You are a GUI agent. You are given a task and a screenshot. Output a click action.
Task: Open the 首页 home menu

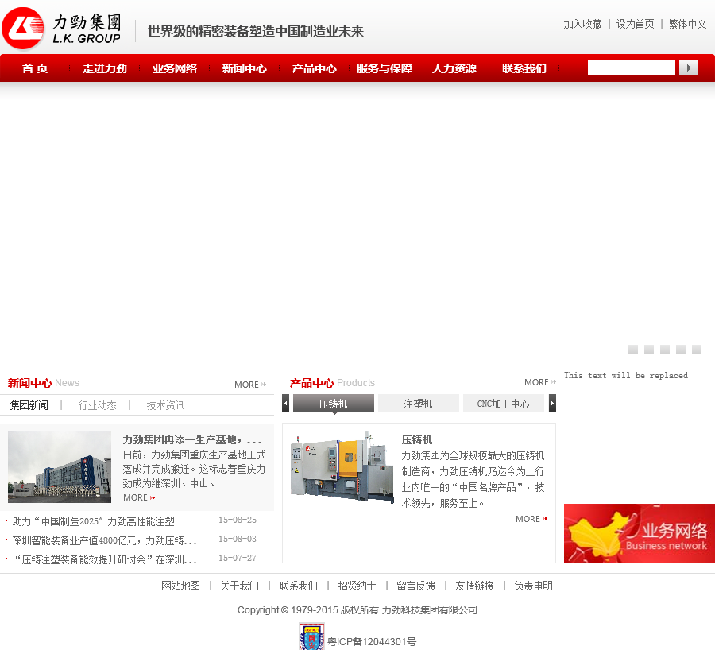(x=35, y=68)
